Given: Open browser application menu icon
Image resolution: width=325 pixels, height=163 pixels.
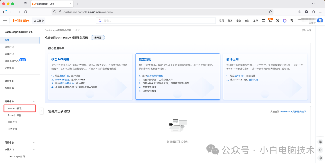Looking at the screenshot, I should (x=320, y=12).
